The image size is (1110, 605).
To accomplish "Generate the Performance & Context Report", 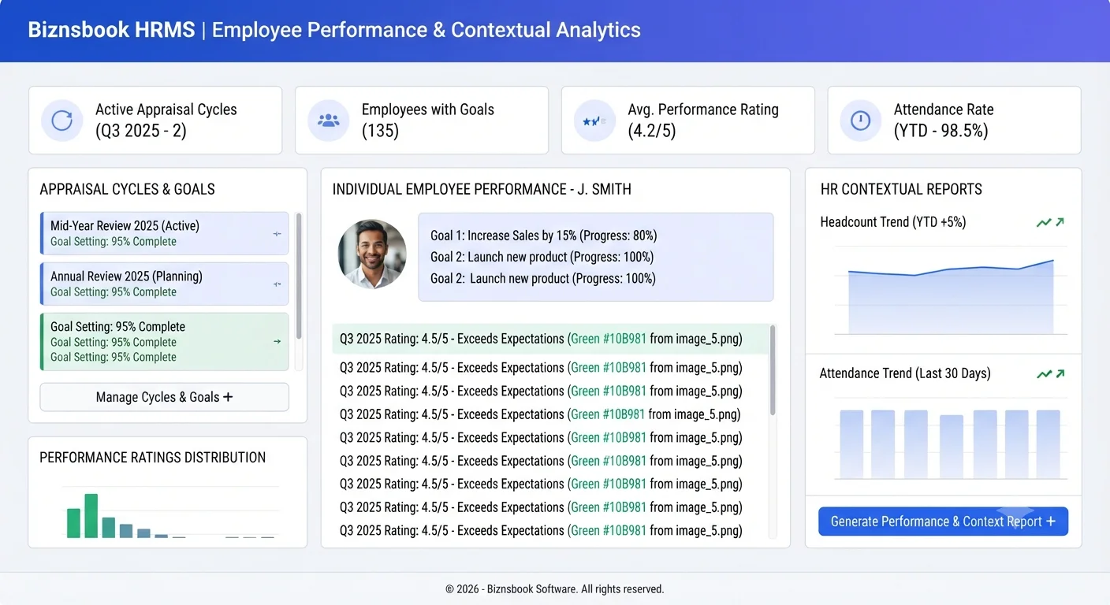I will point(943,521).
